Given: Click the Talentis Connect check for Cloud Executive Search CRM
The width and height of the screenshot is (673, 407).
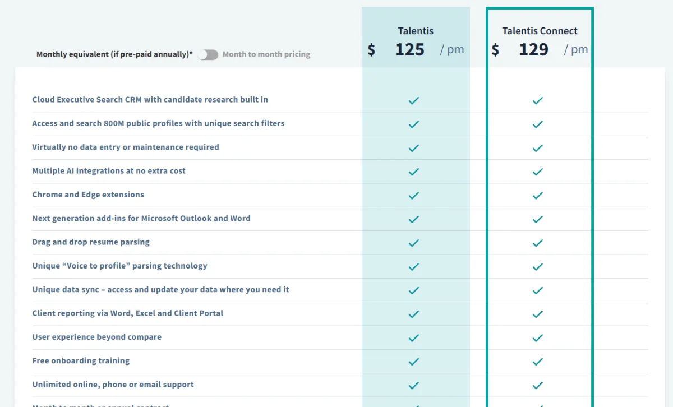Looking at the screenshot, I should click(x=538, y=100).
